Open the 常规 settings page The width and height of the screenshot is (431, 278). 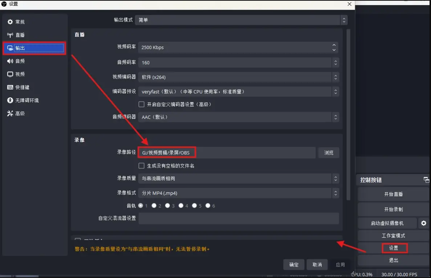click(x=34, y=22)
